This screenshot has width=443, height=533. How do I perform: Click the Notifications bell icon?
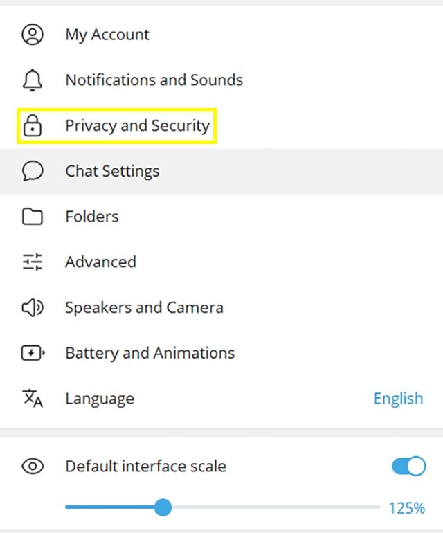(x=33, y=80)
